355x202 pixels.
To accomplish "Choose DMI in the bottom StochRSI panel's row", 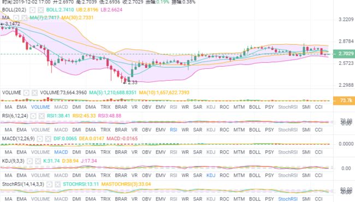I will [x=77, y=199].
